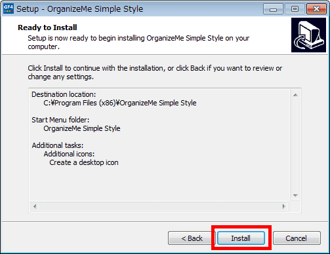Select the 'Start Menu folder:' line
The height and width of the screenshot is (254, 330).
click(x=60, y=120)
